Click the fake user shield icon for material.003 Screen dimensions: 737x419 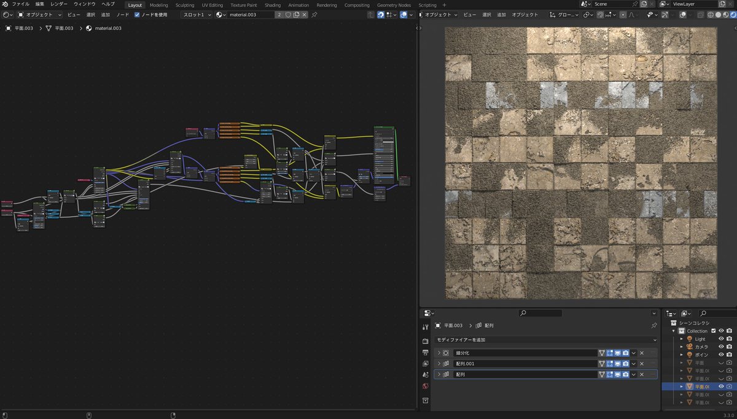288,14
